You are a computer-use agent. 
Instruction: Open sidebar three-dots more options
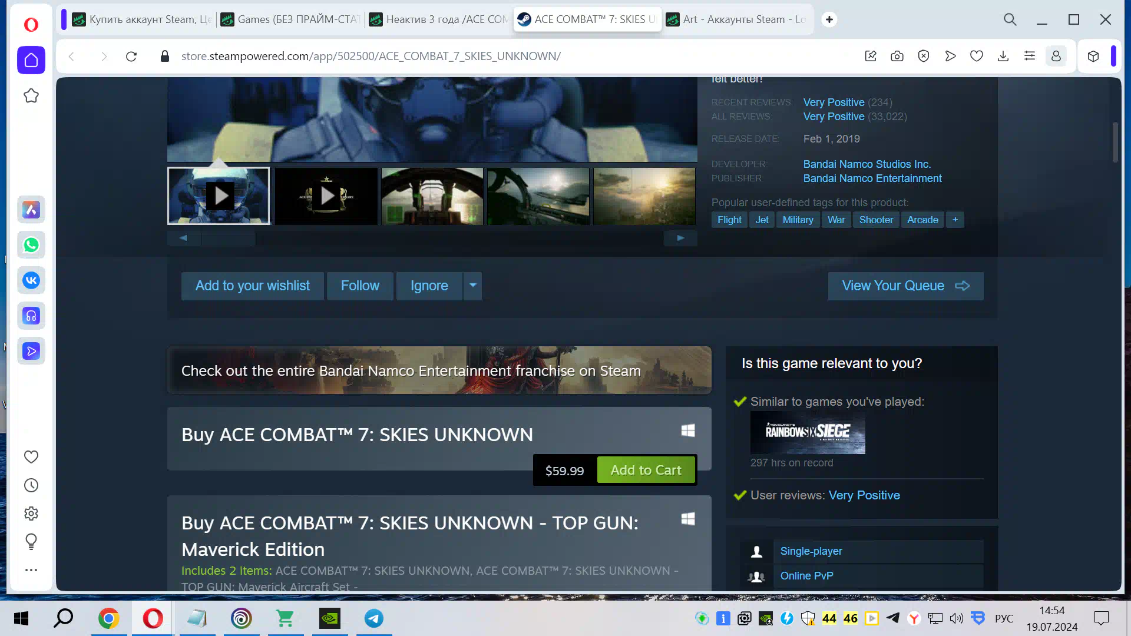31,570
